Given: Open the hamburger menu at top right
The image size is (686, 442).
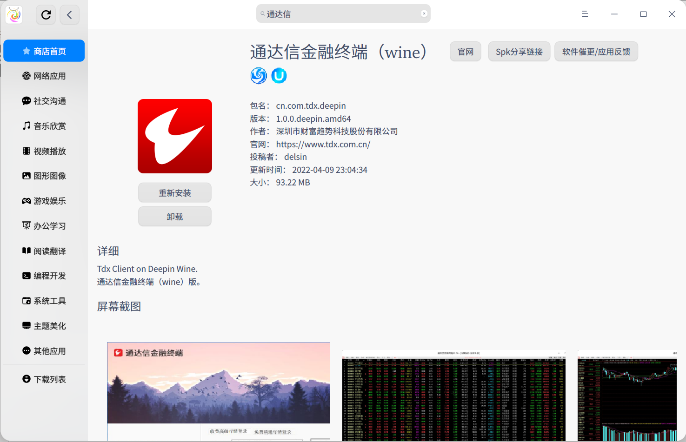Looking at the screenshot, I should 585,14.
